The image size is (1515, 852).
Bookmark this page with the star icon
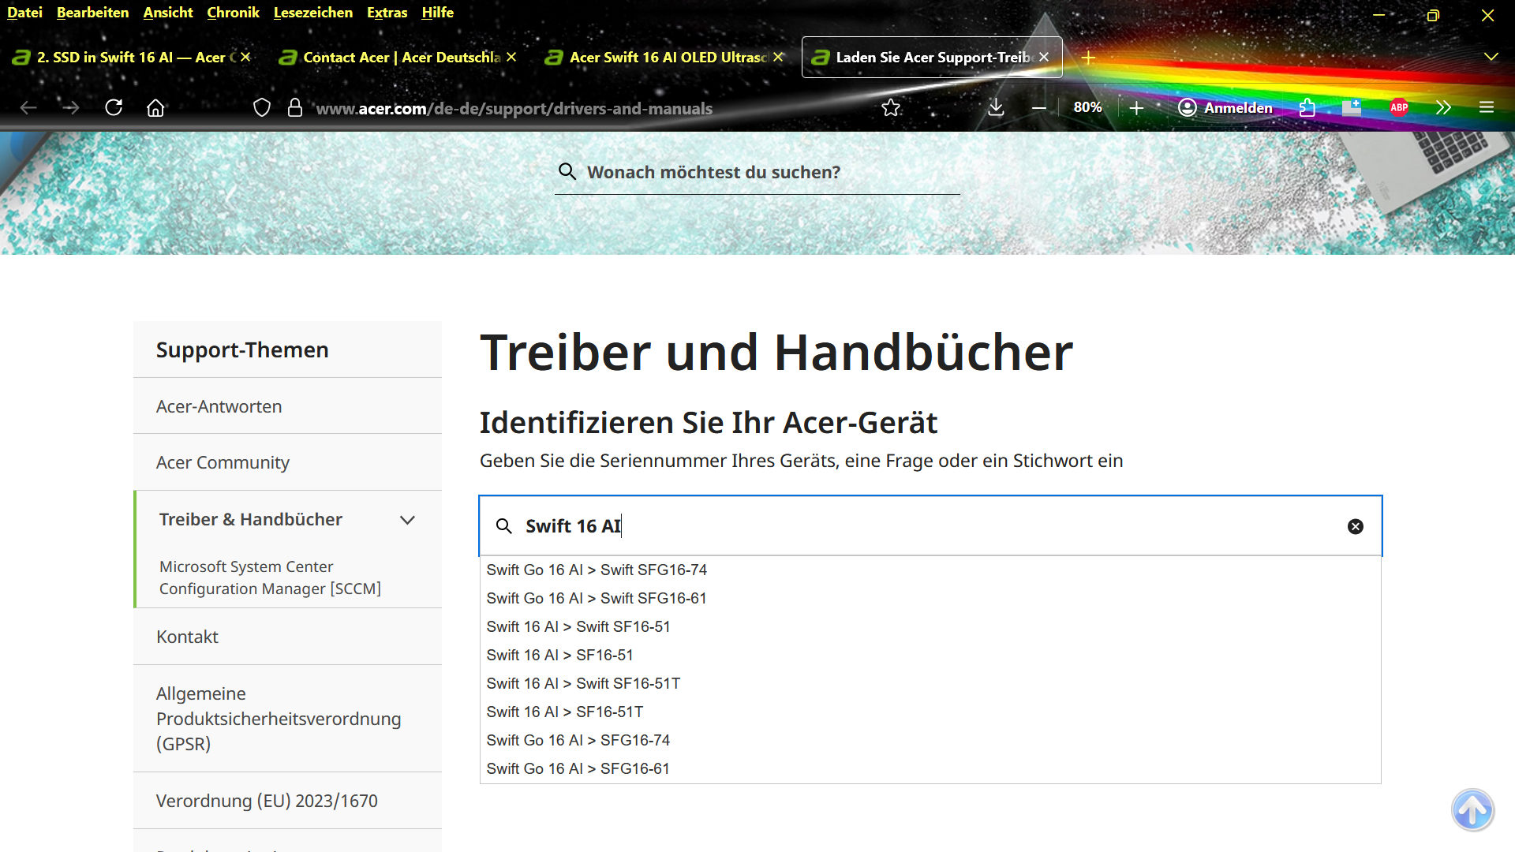pyautogui.click(x=891, y=107)
